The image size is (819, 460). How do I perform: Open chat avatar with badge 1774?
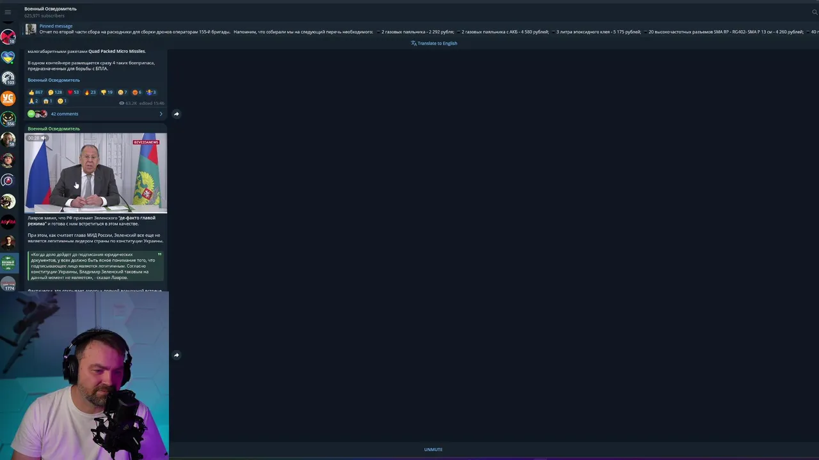8,284
